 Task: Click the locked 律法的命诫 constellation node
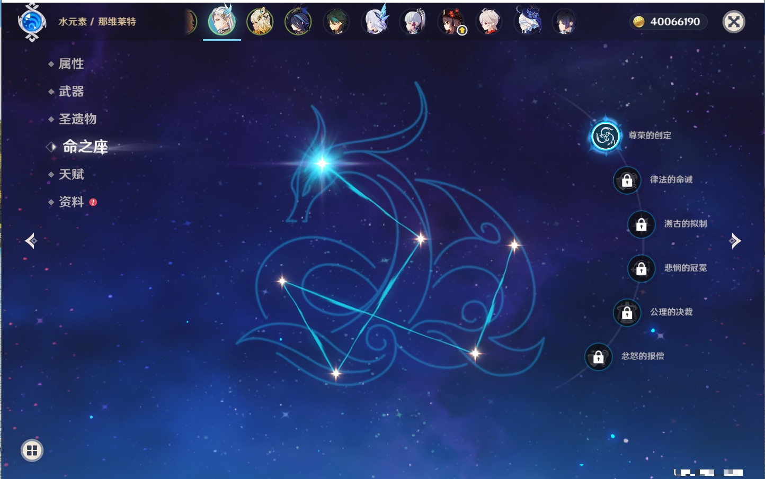[627, 180]
